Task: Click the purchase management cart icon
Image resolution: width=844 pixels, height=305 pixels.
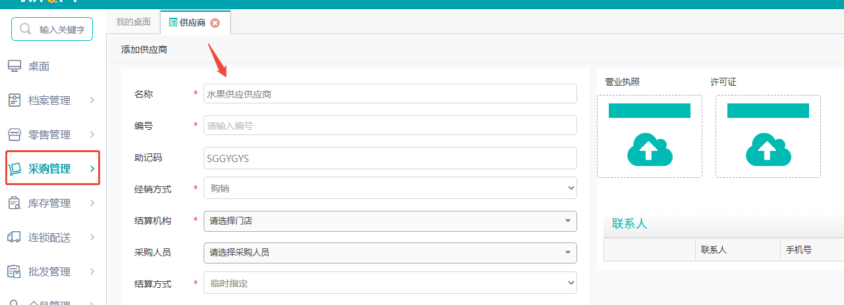Action: [x=14, y=169]
